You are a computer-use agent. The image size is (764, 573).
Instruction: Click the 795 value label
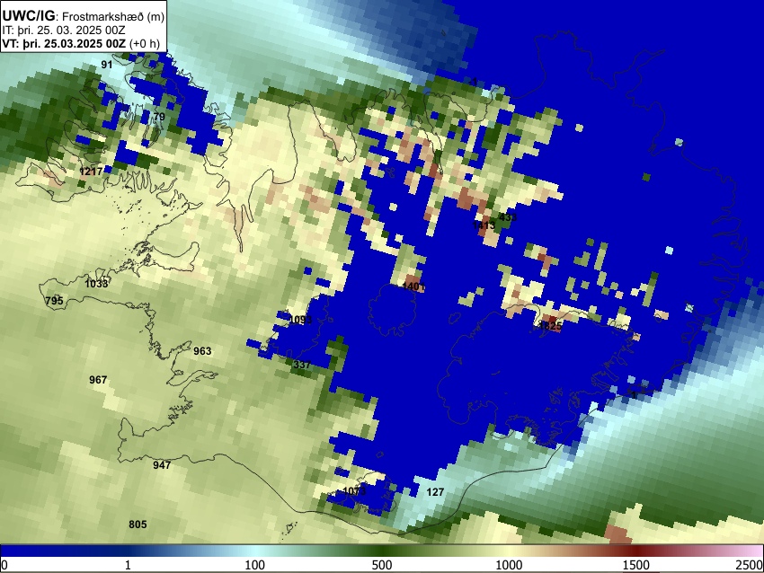pyautogui.click(x=54, y=300)
